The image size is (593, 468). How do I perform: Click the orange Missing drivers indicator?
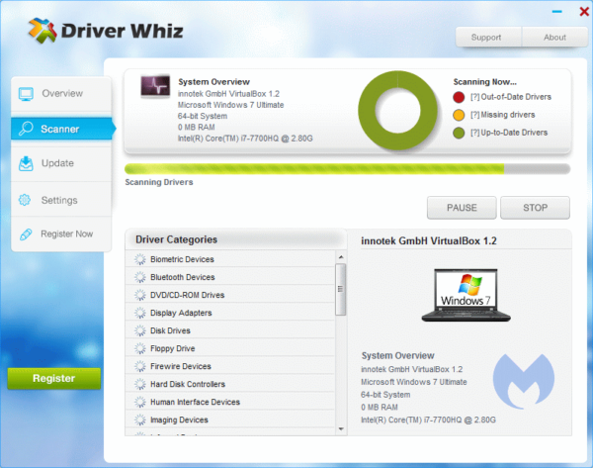point(460,115)
